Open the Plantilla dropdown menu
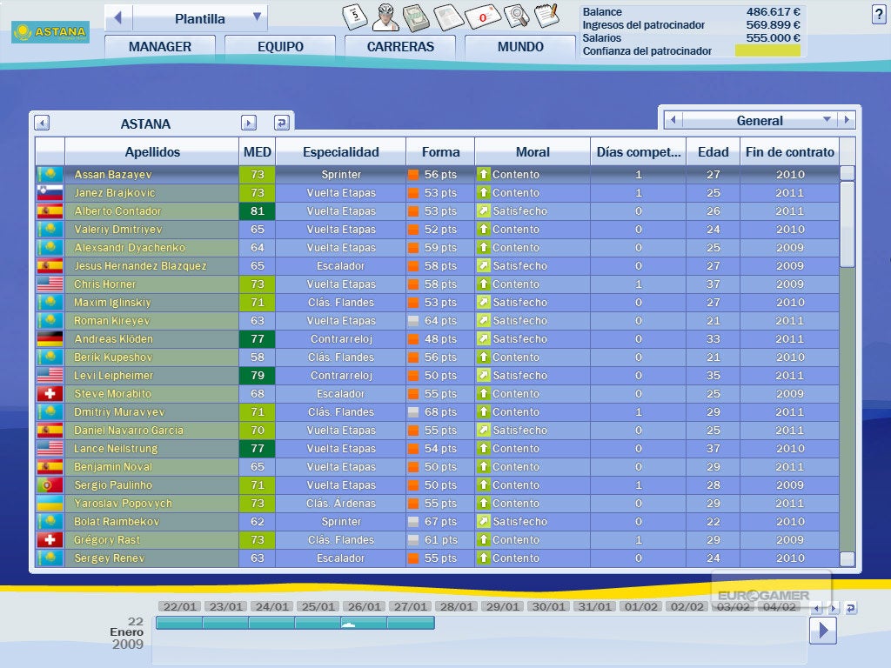 [257, 17]
